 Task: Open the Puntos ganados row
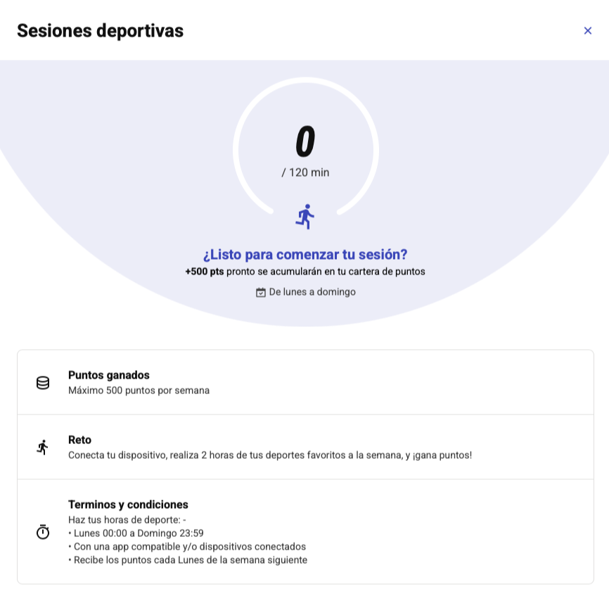[x=305, y=382]
